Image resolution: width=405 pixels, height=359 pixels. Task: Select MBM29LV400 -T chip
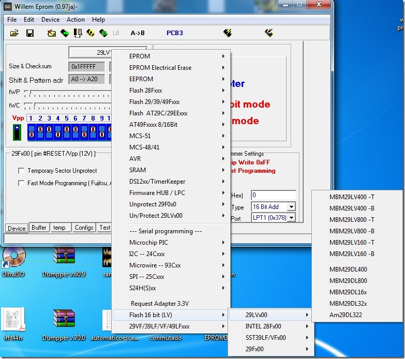tap(357, 197)
